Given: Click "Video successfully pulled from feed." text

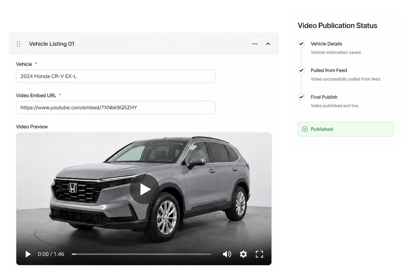Looking at the screenshot, I should tap(346, 79).
